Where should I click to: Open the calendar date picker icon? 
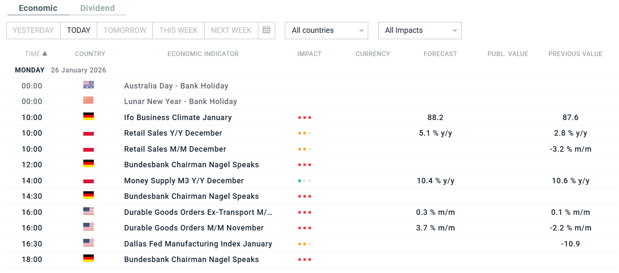tap(266, 30)
